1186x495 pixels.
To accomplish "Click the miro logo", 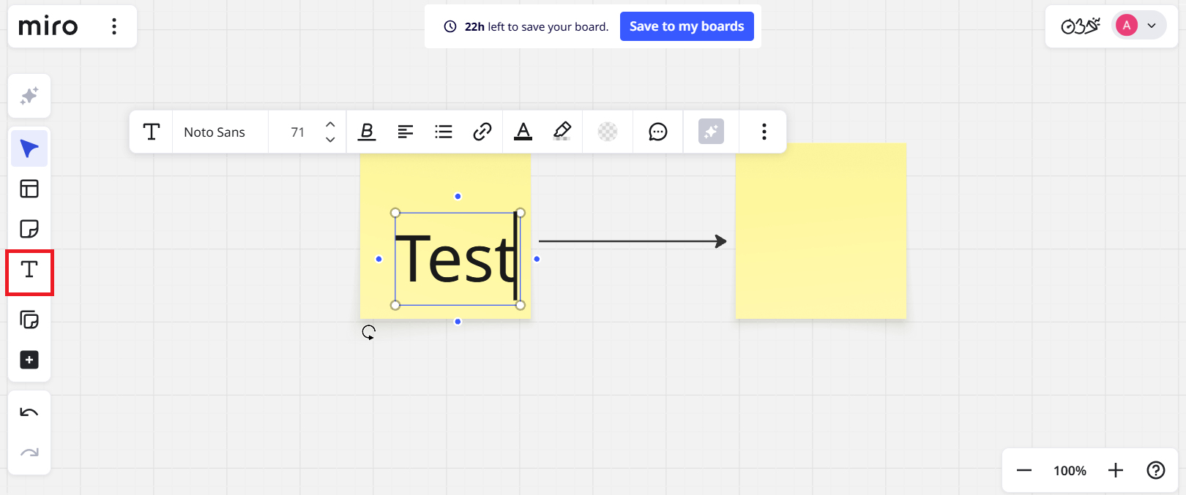I will pyautogui.click(x=48, y=26).
